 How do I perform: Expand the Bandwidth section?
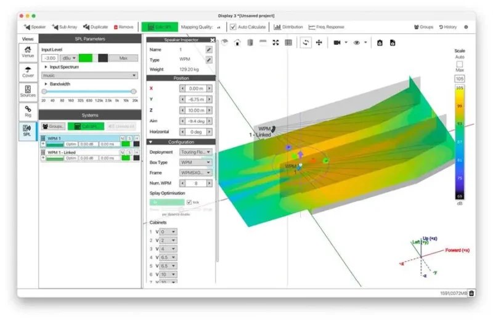click(x=46, y=84)
